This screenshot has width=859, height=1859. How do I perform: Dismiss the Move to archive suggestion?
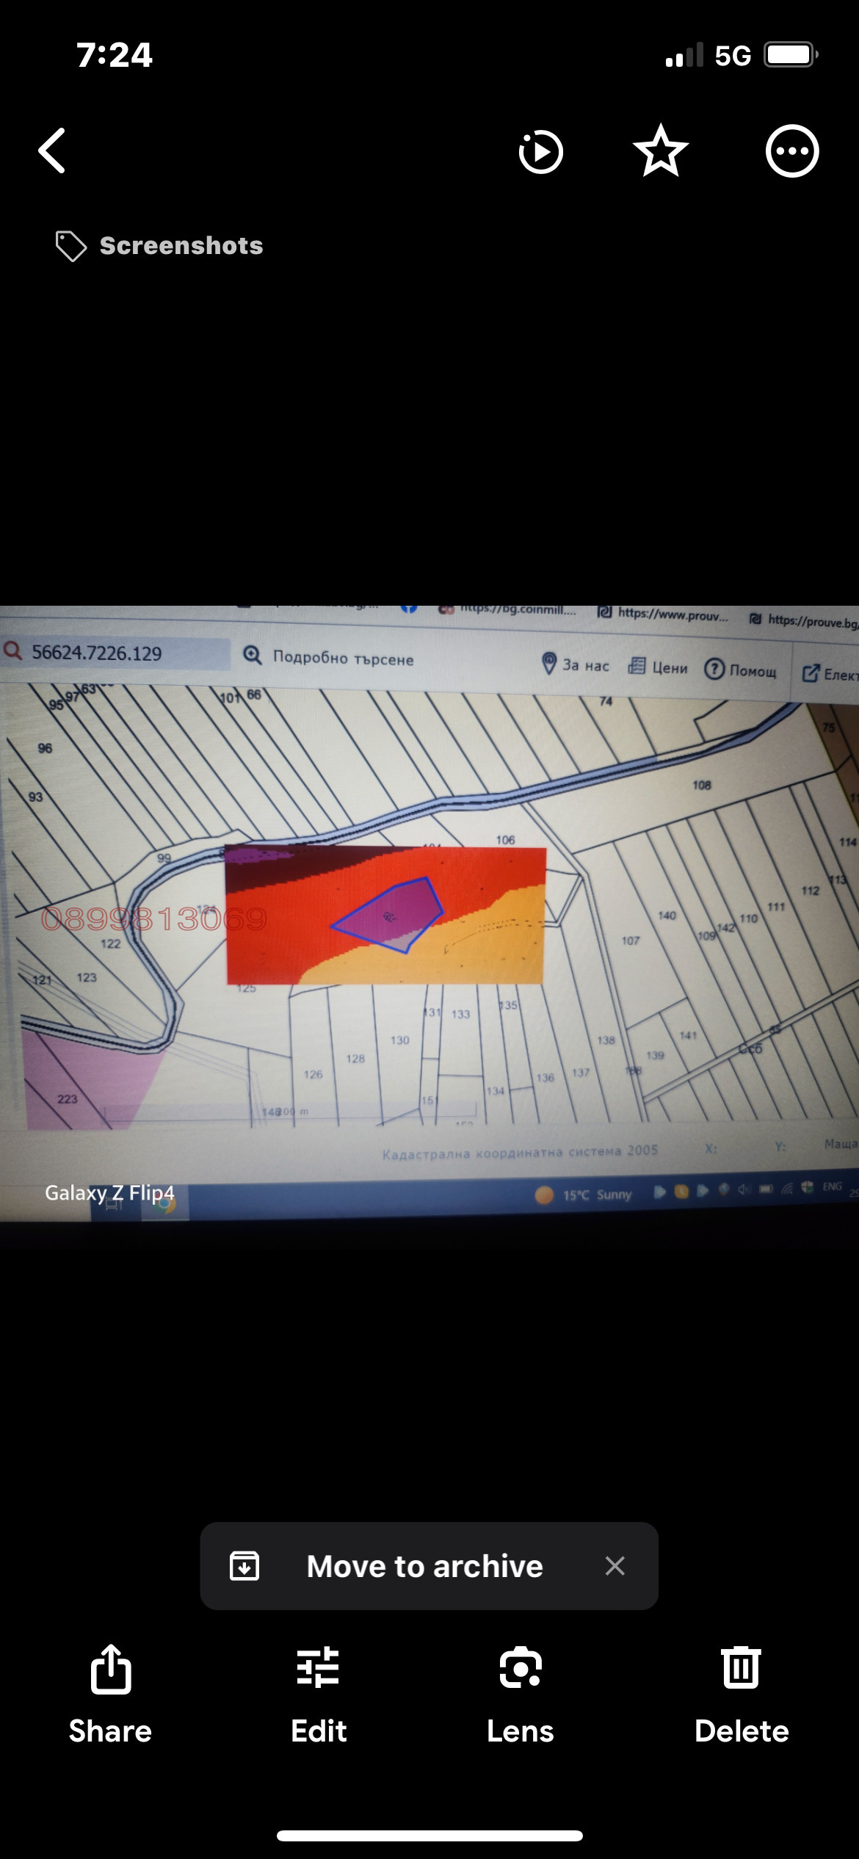pyautogui.click(x=615, y=1566)
